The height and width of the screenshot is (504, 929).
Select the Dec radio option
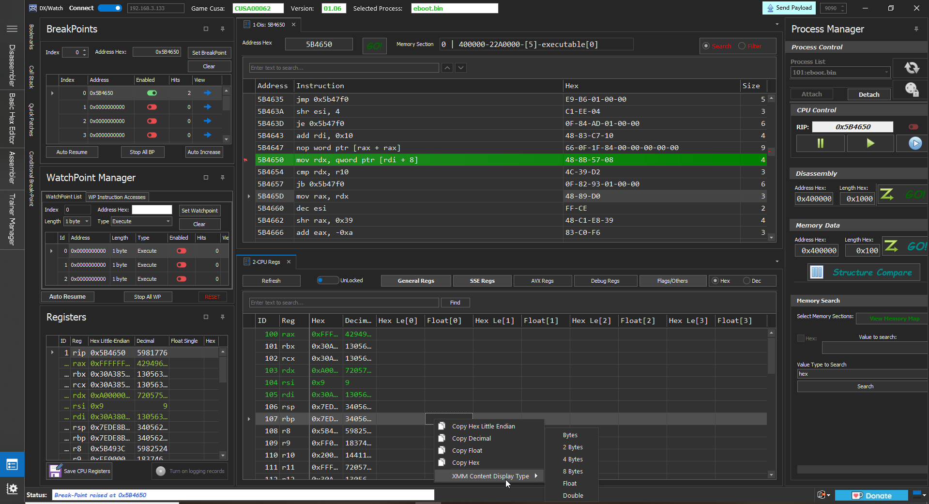pyautogui.click(x=746, y=281)
